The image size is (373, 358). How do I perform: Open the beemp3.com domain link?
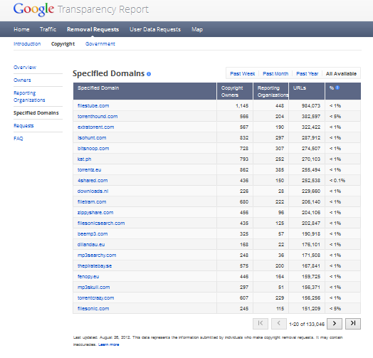tap(93, 234)
